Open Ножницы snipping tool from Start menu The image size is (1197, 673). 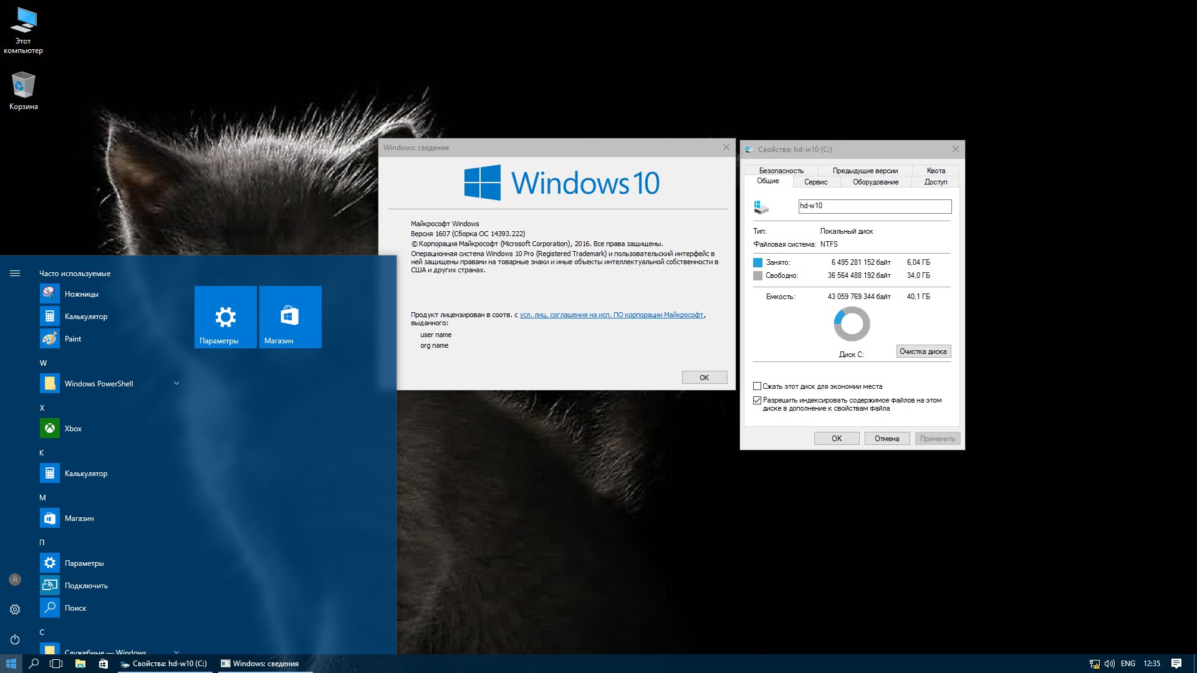tap(81, 294)
